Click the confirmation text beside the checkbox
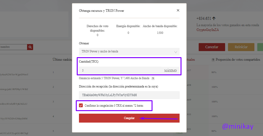The image size is (263, 136). coord(114,106)
